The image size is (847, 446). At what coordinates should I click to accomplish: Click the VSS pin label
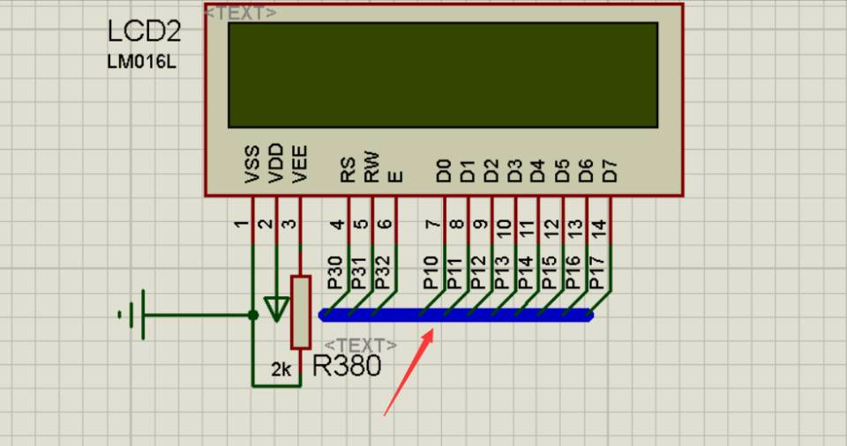252,164
